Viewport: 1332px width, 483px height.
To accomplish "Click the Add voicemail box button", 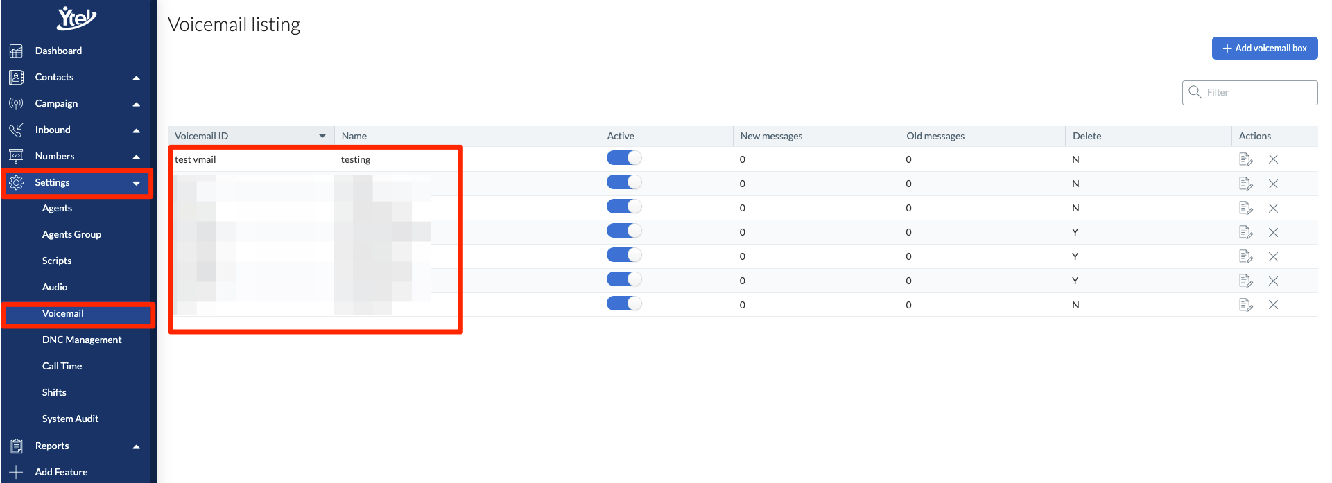I will (x=1265, y=48).
